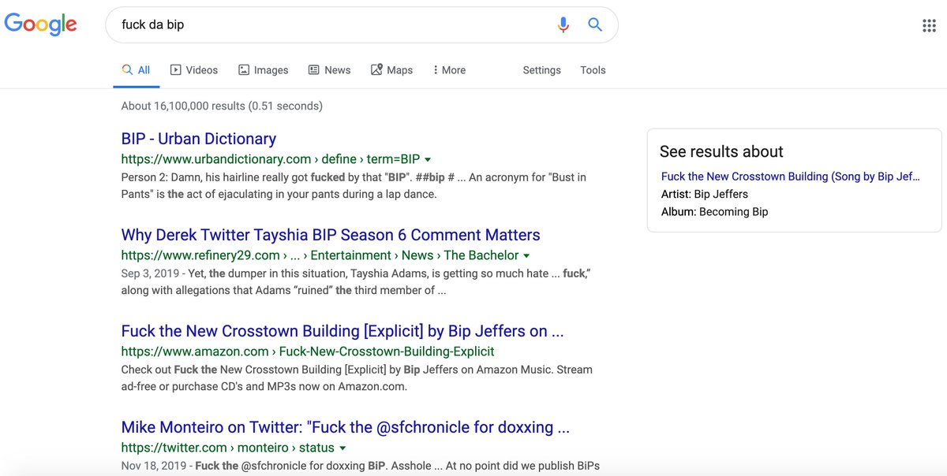Select the All tab
The height and width of the screenshot is (476, 947).
coord(136,70)
